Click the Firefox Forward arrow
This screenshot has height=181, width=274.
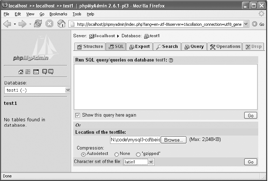click(x=22, y=24)
